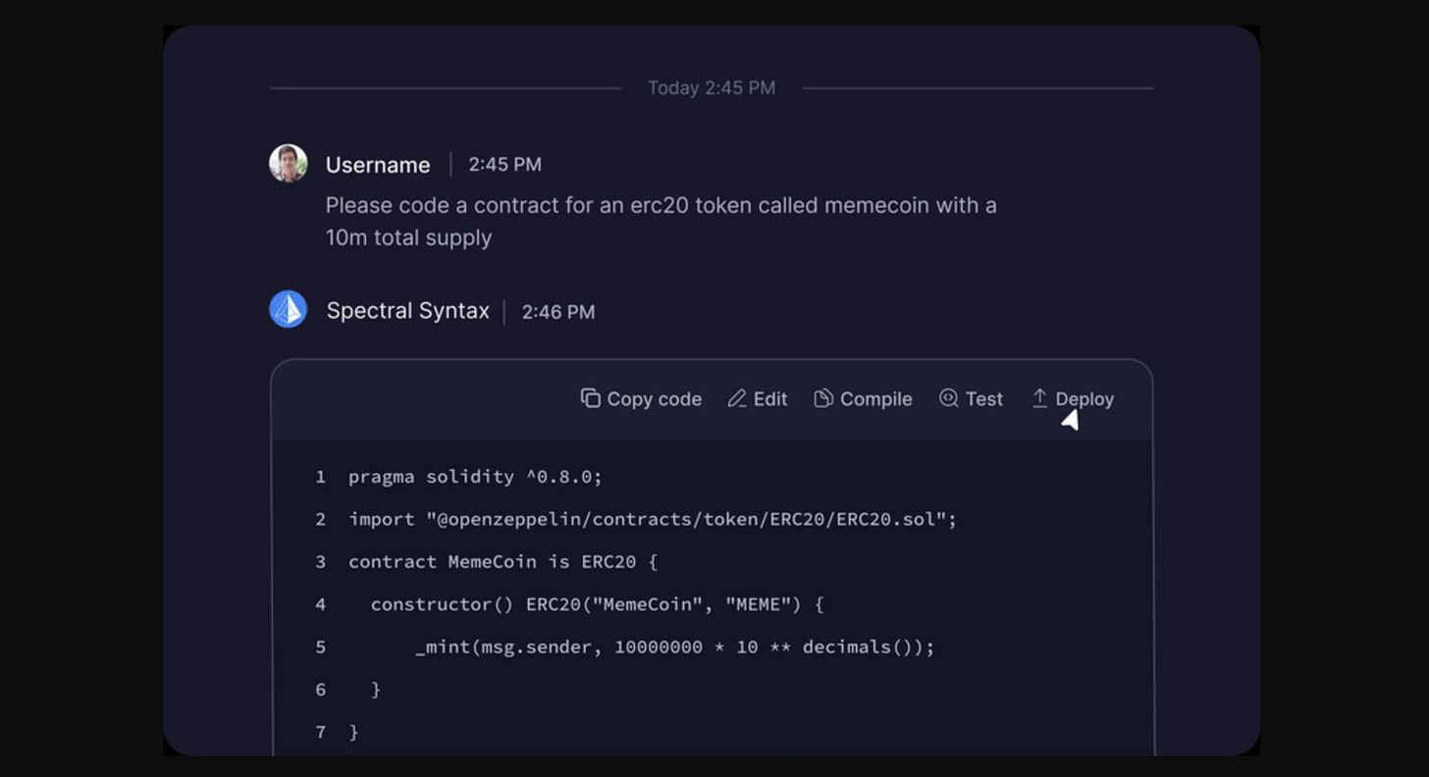Screen dimensions: 1429x777
Task: Click the 2:45 PM message timestamp
Action: point(505,165)
